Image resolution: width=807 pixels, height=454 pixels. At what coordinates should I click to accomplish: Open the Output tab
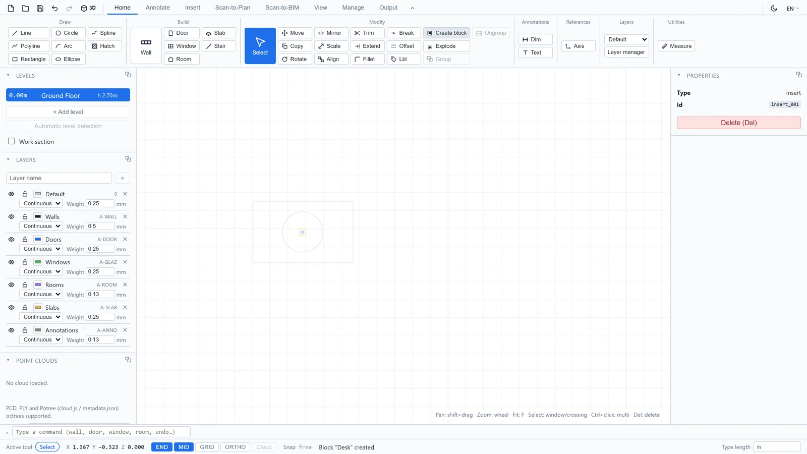point(388,8)
